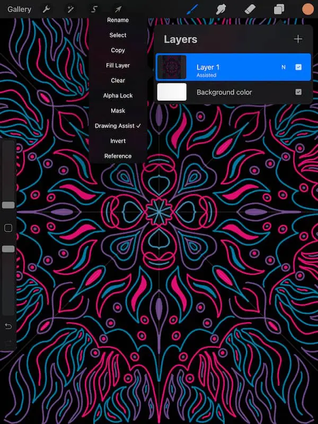Click the brush size slider handle

click(x=8, y=205)
